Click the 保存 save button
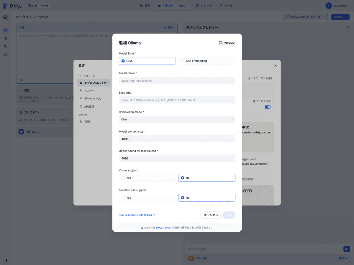 tap(229, 215)
